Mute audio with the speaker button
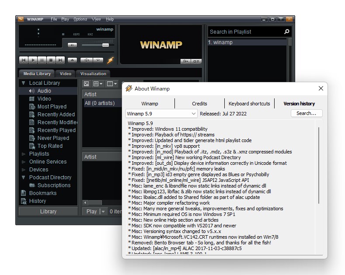 [x=72, y=45]
